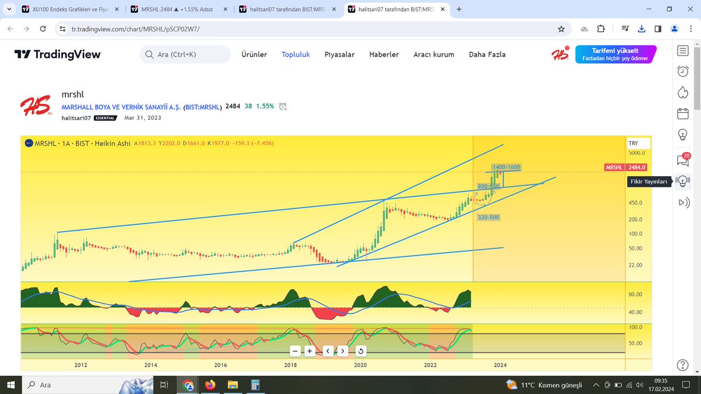Open the hotlists flame icon in right sidebar
This screenshot has width=701, height=394.
click(x=682, y=92)
